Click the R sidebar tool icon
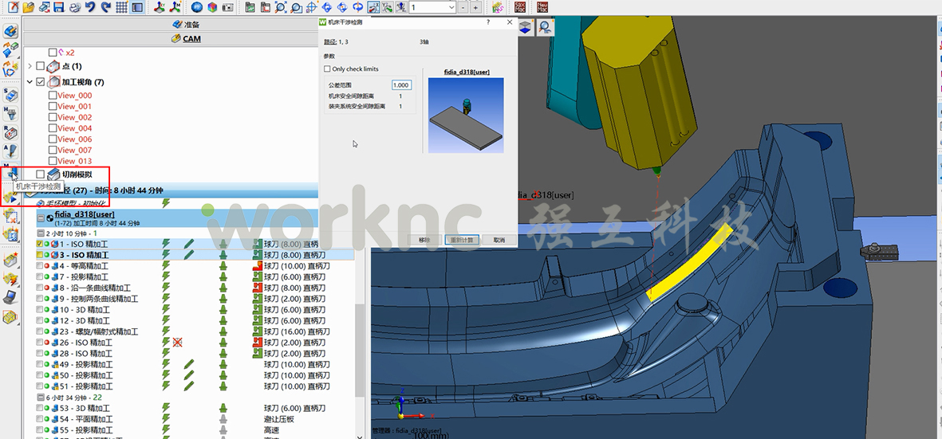Image resolution: width=942 pixels, height=439 pixels. click(x=10, y=132)
